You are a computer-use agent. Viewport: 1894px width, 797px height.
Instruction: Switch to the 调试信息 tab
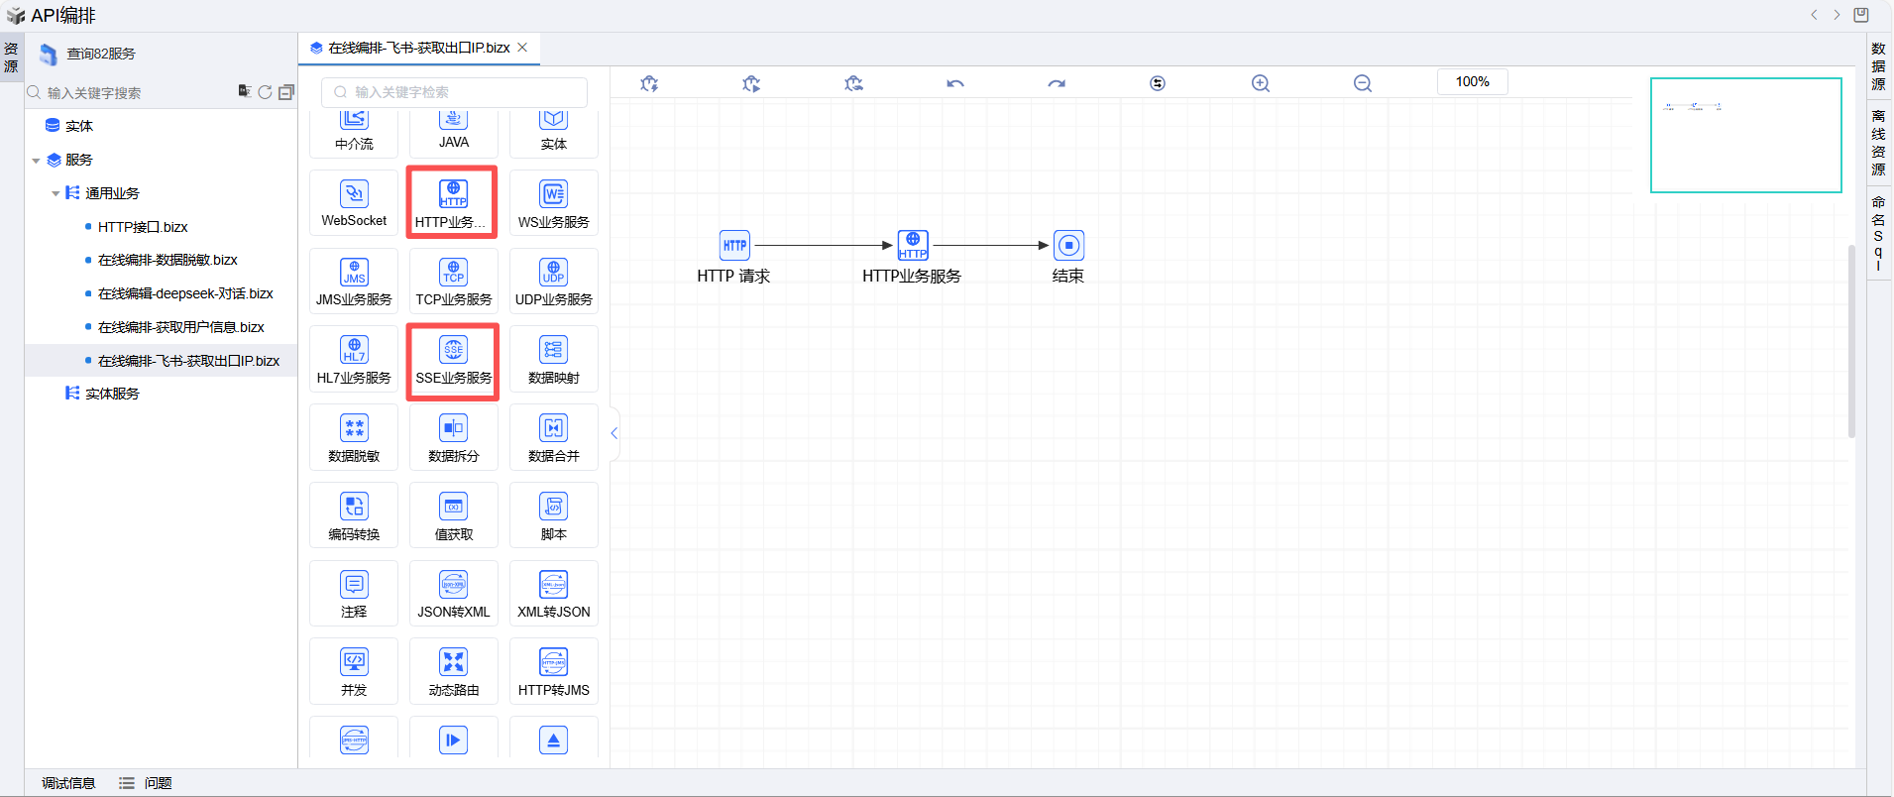(x=68, y=783)
